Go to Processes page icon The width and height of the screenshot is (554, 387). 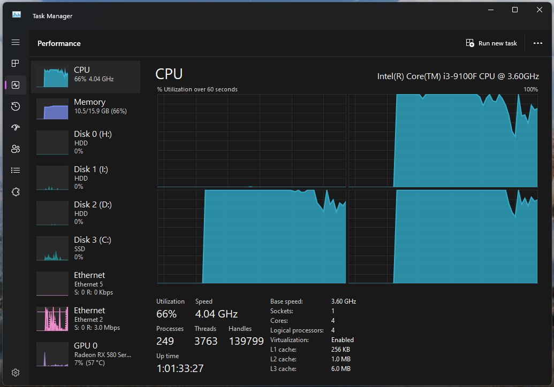click(16, 64)
